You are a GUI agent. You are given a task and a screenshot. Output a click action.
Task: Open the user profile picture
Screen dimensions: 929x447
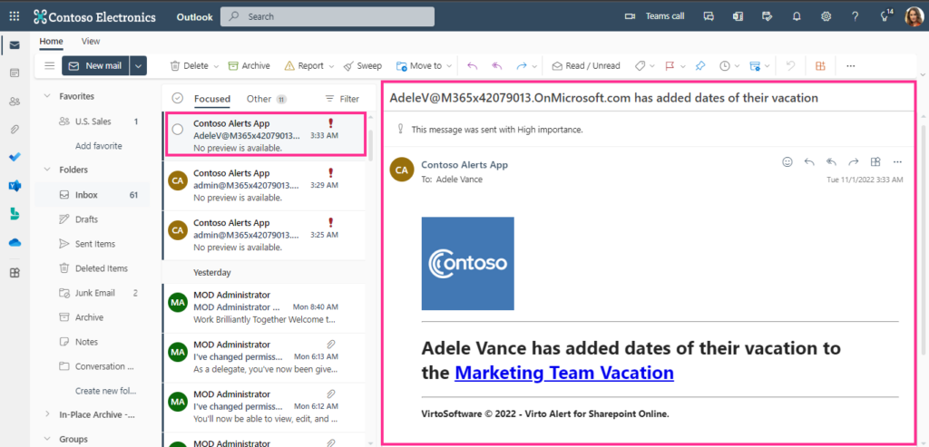point(914,16)
